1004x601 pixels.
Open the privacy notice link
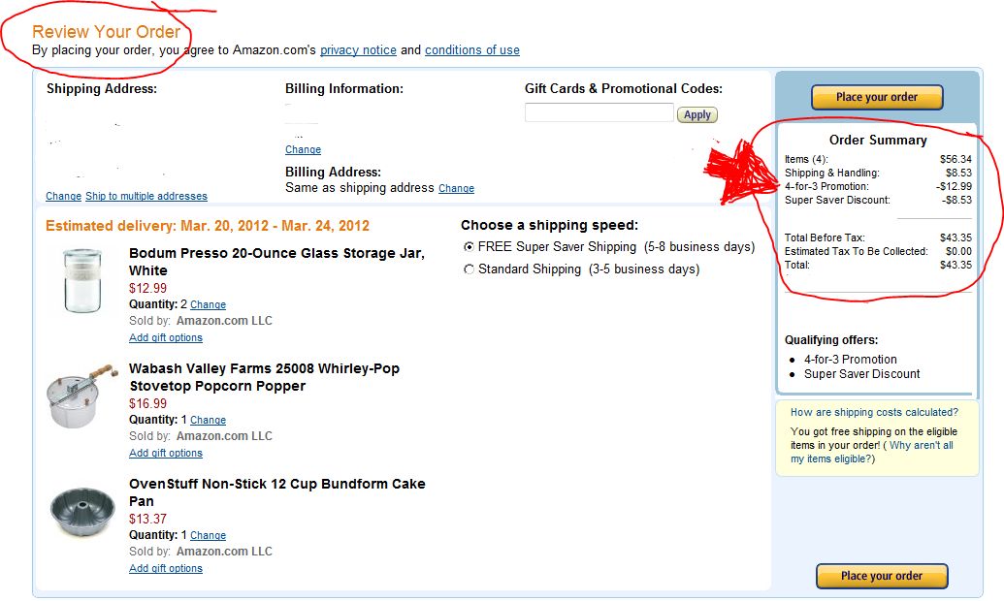(358, 50)
